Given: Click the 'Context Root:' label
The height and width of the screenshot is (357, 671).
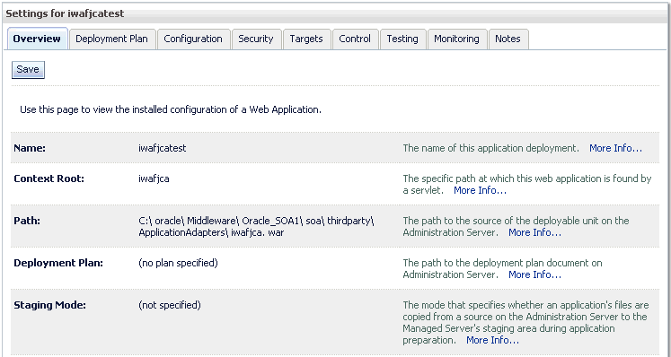Looking at the screenshot, I should pyautogui.click(x=49, y=178).
